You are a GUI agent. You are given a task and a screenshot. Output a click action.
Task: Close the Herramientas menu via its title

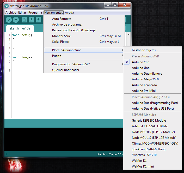(53, 13)
